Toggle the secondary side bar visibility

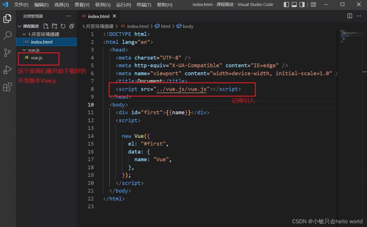(302, 5)
